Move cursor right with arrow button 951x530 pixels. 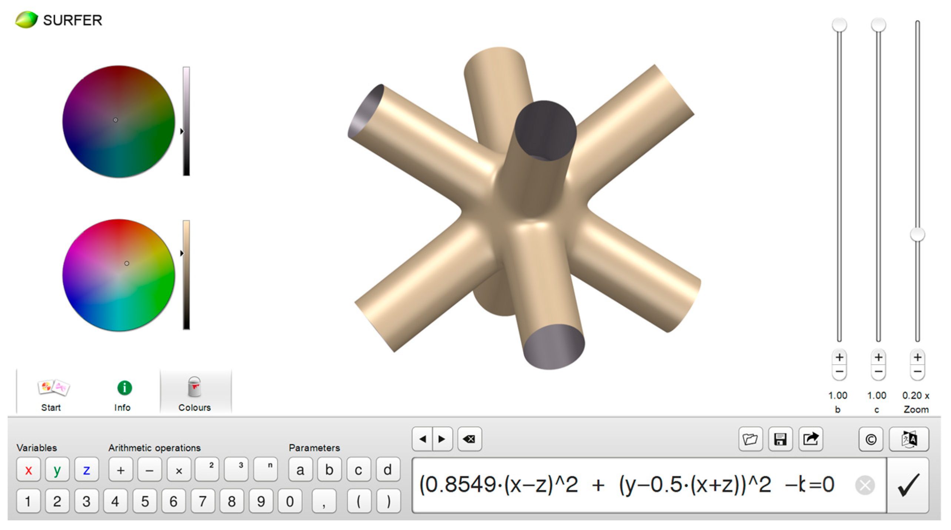(442, 439)
